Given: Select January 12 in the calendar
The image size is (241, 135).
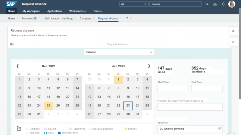Looking at the screenshot, I should (118, 97).
